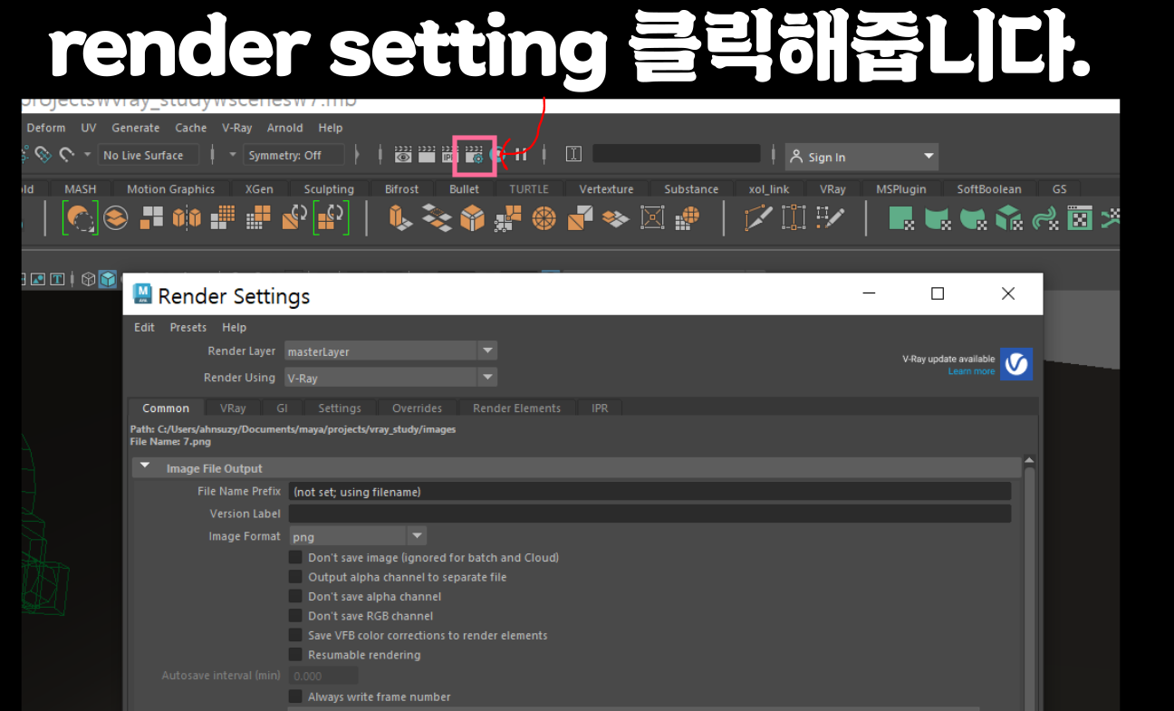Open the Arnold menu in Maya menu bar

coord(285,128)
